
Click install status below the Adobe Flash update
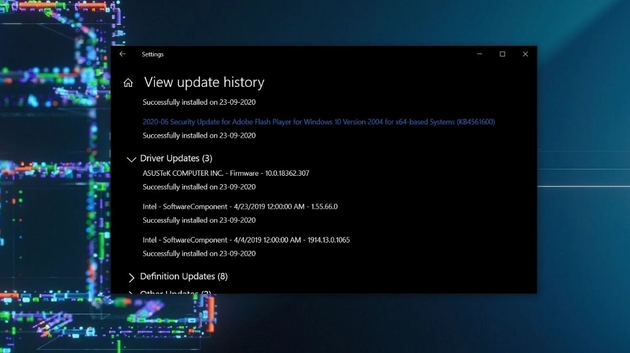click(x=199, y=136)
